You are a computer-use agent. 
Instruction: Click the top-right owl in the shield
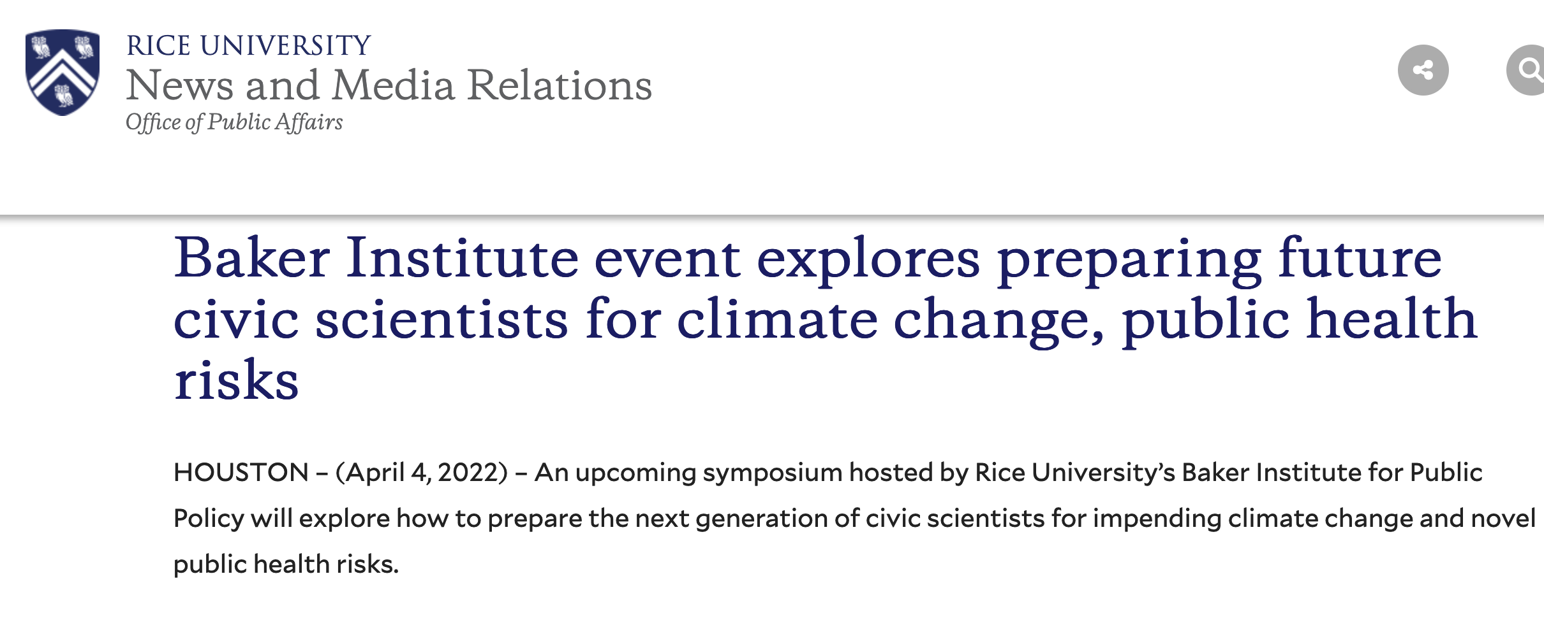pyautogui.click(x=84, y=47)
